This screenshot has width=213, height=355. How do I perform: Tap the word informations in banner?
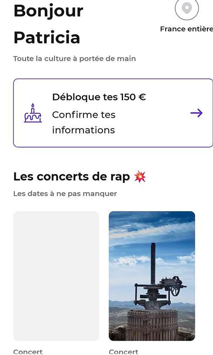click(x=83, y=130)
